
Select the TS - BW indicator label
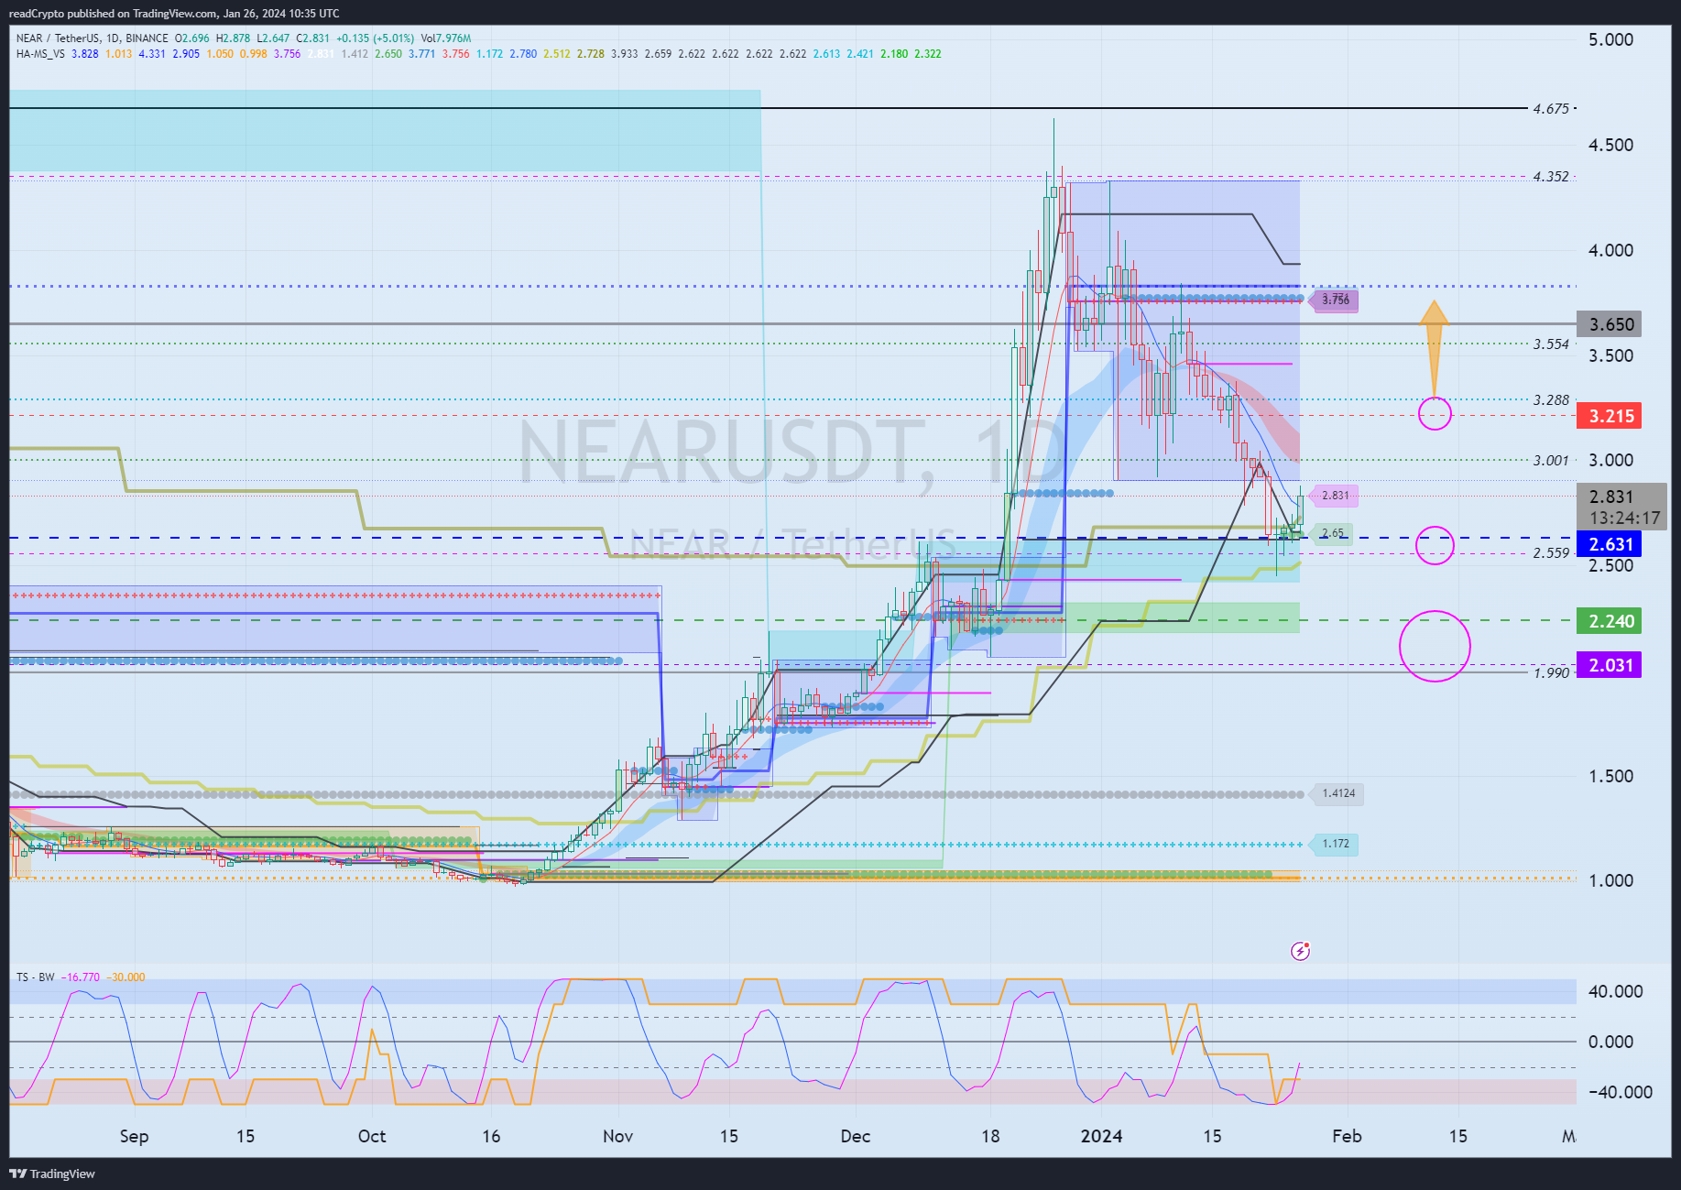click(35, 977)
